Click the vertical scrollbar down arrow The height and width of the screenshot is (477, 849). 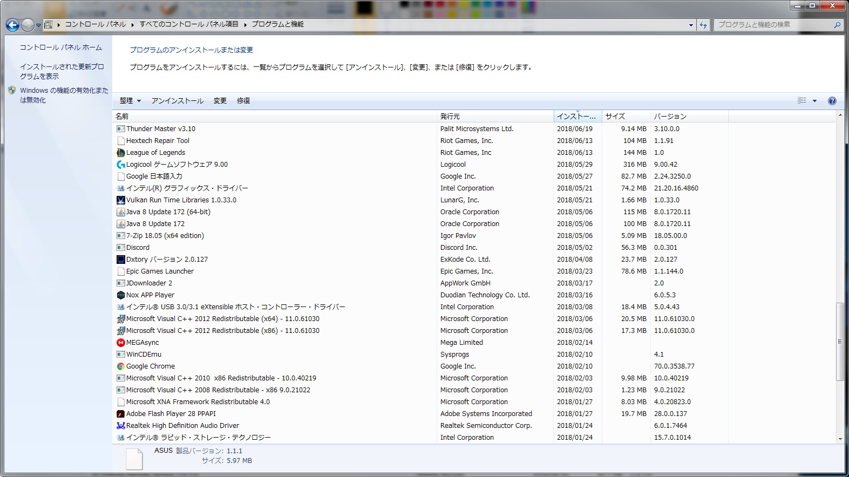(840, 439)
